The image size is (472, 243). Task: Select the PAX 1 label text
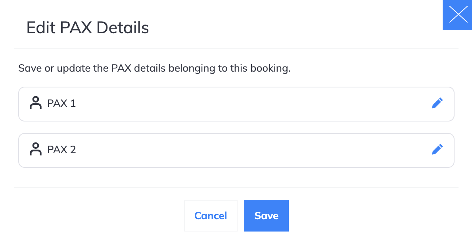tap(61, 103)
